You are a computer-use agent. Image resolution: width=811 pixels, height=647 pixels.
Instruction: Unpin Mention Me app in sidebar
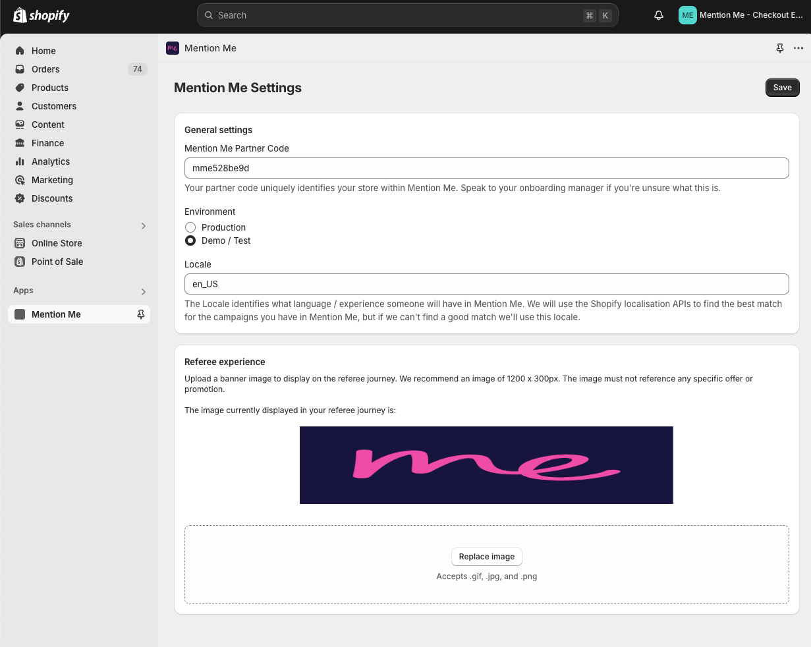(140, 314)
